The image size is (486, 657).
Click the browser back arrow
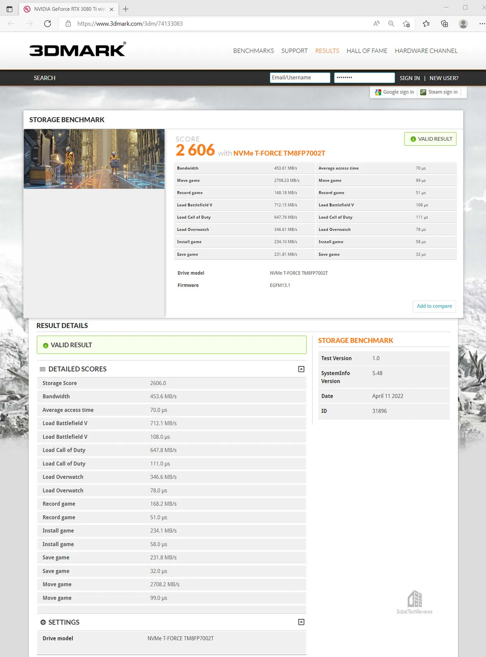pyautogui.click(x=11, y=24)
